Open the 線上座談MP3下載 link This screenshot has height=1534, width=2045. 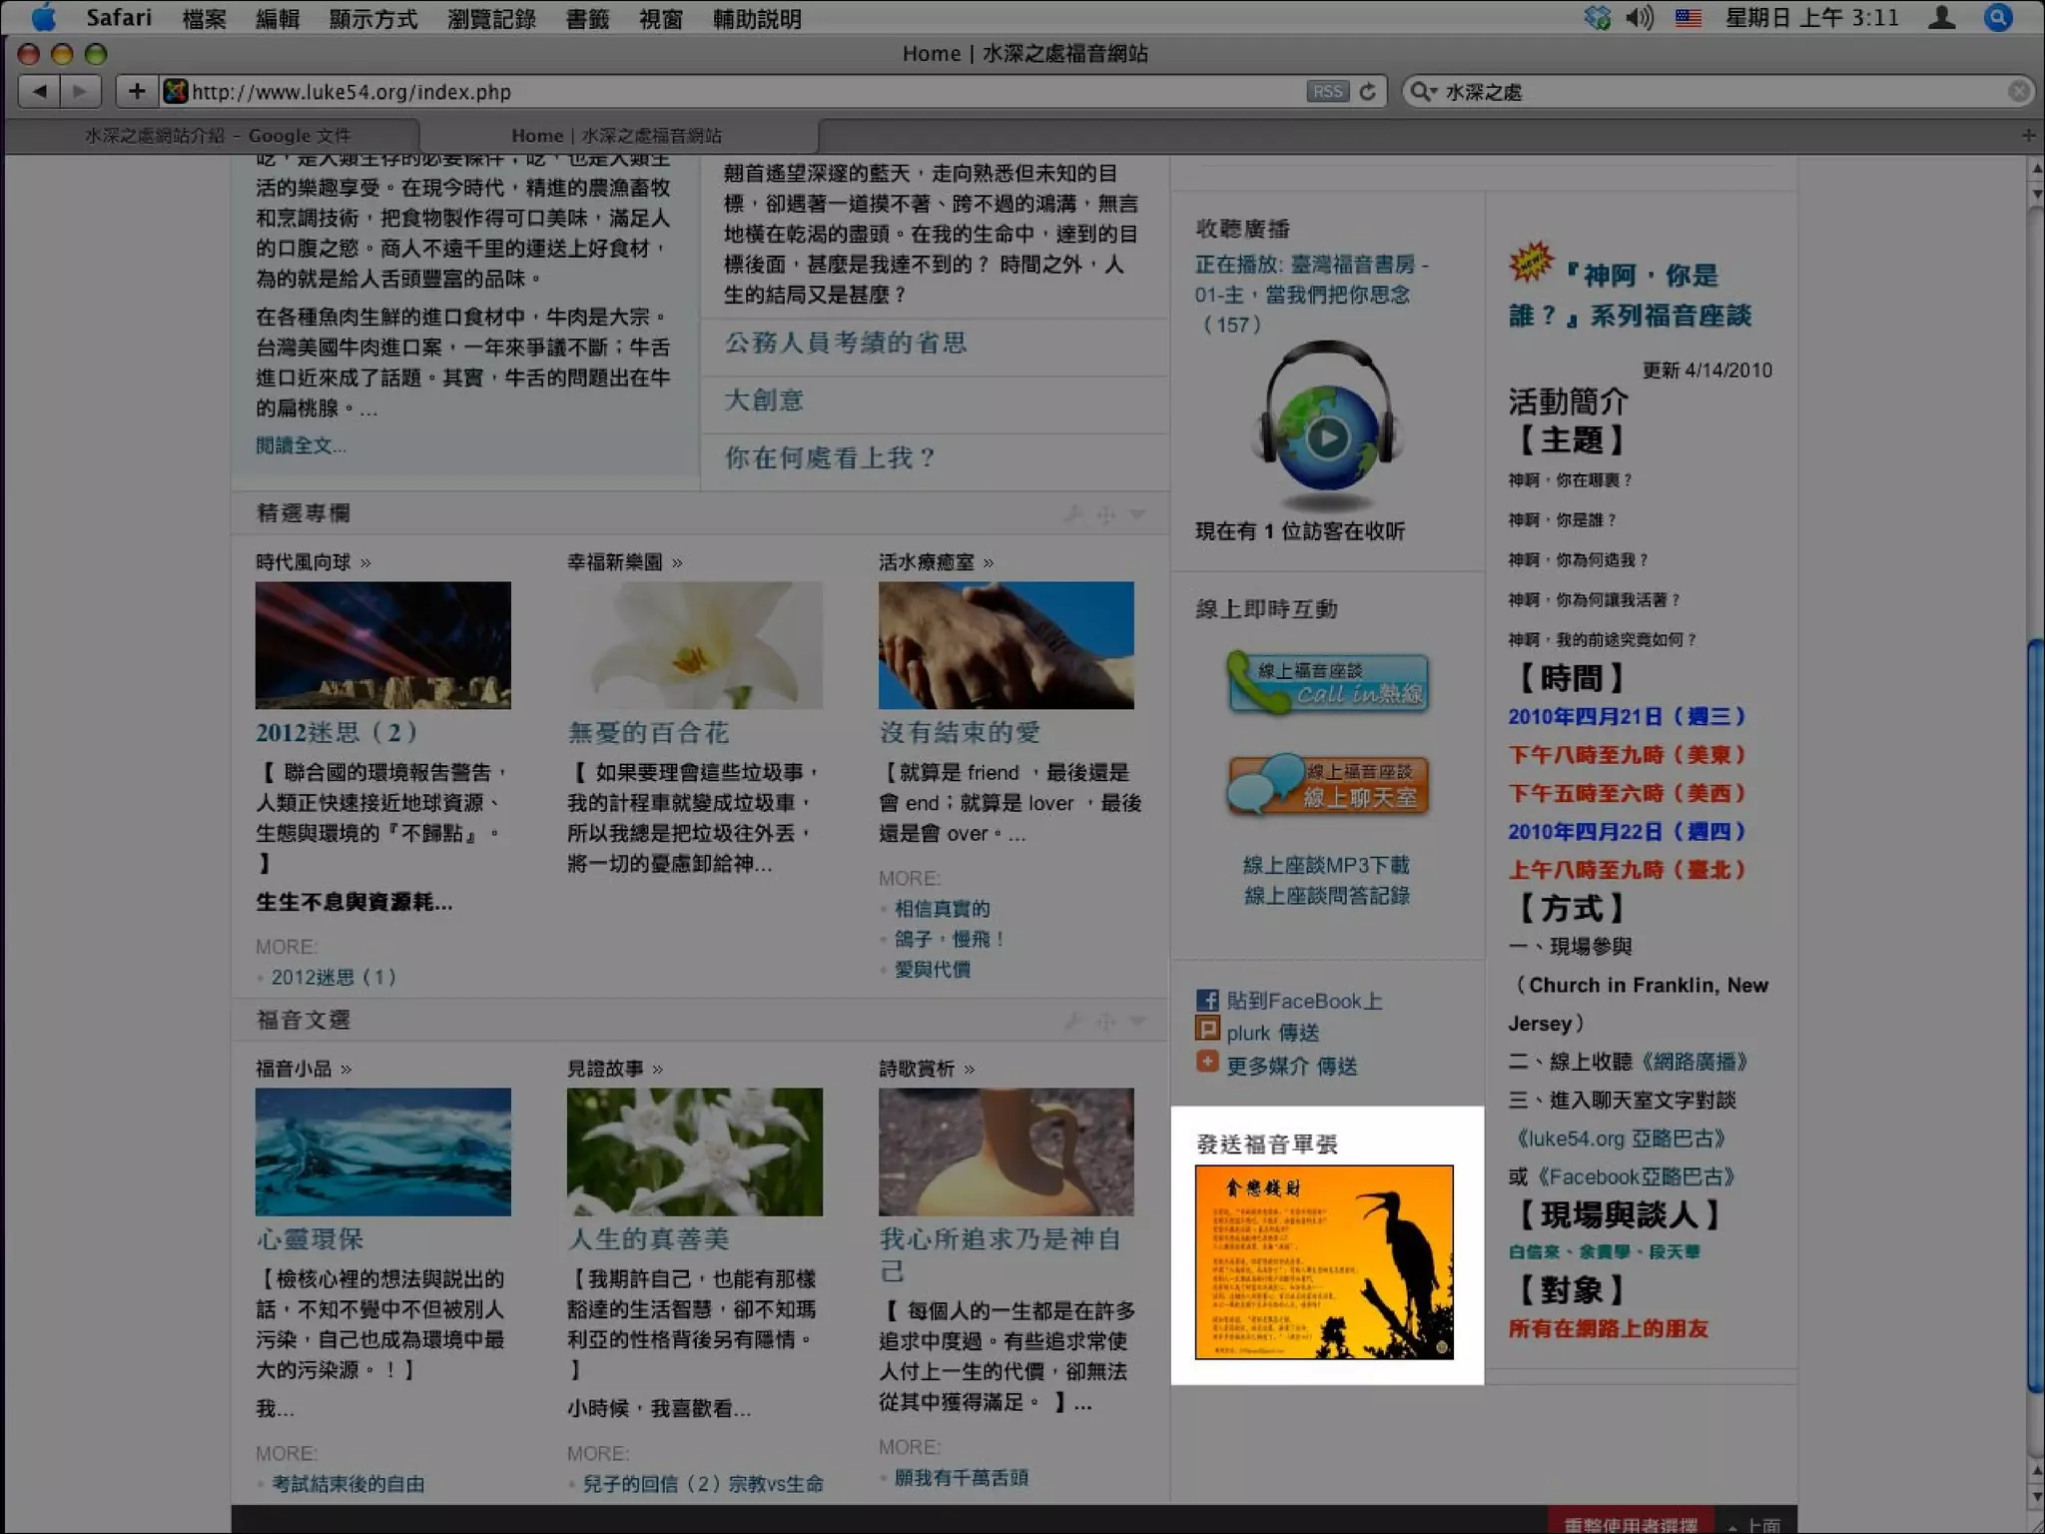click(1326, 865)
